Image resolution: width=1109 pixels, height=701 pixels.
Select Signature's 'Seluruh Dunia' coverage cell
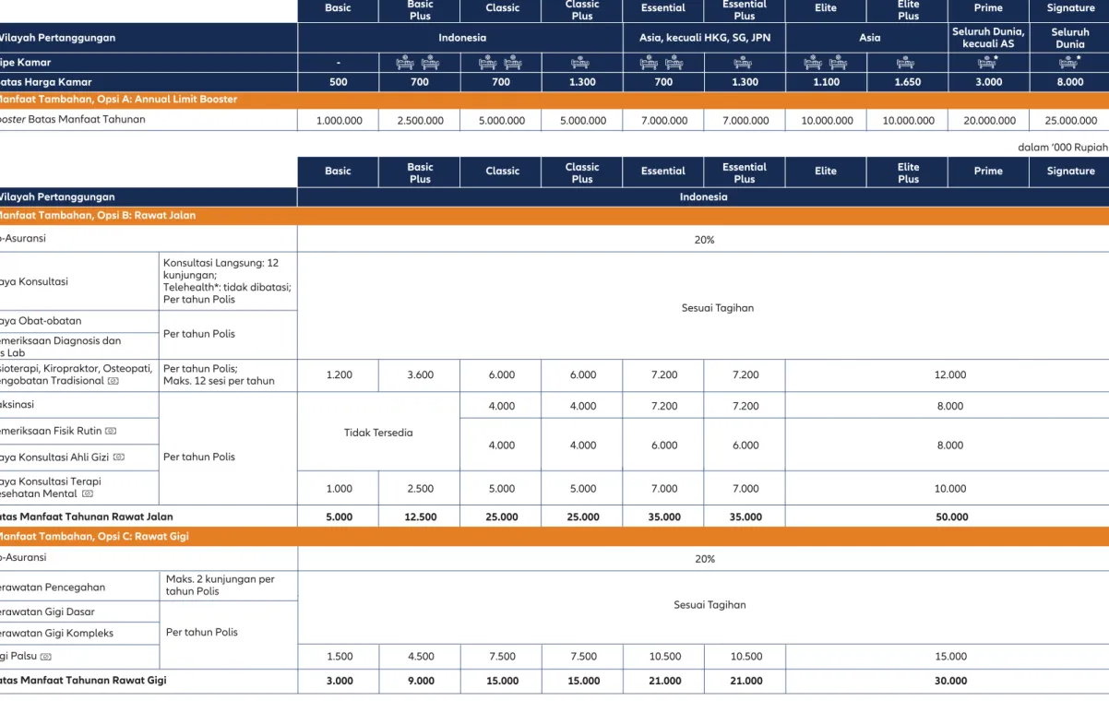1070,38
